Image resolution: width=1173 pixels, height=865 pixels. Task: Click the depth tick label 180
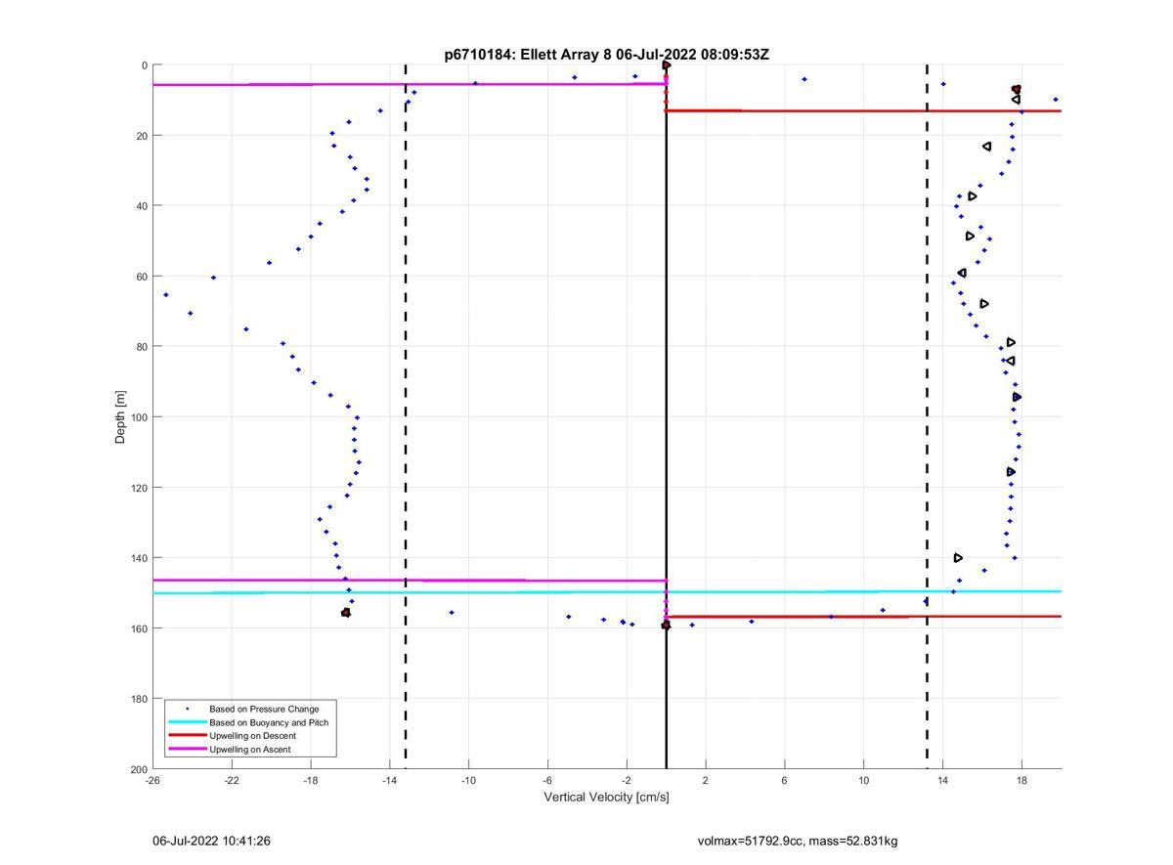[x=139, y=699]
